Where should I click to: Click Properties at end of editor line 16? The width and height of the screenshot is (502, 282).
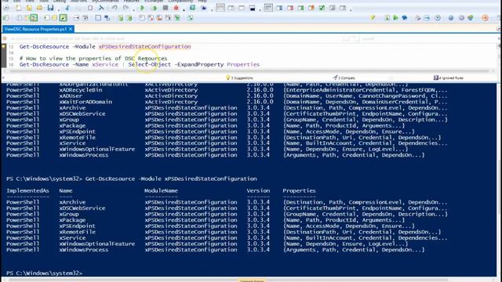pyautogui.click(x=243, y=64)
